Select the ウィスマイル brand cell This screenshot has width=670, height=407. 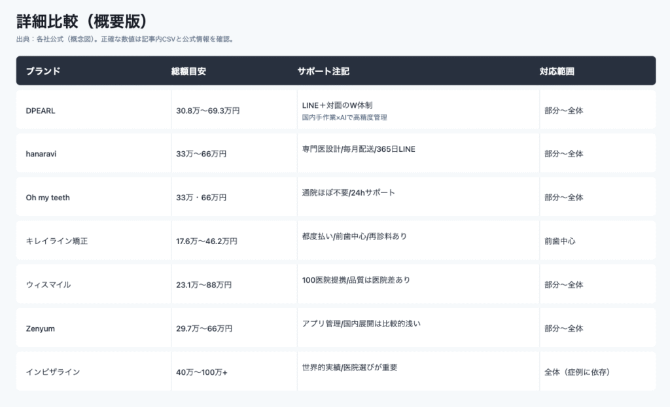point(48,285)
